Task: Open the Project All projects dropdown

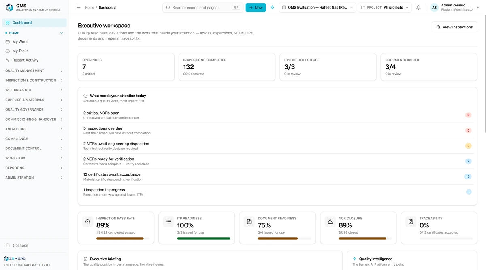Action: [x=385, y=8]
